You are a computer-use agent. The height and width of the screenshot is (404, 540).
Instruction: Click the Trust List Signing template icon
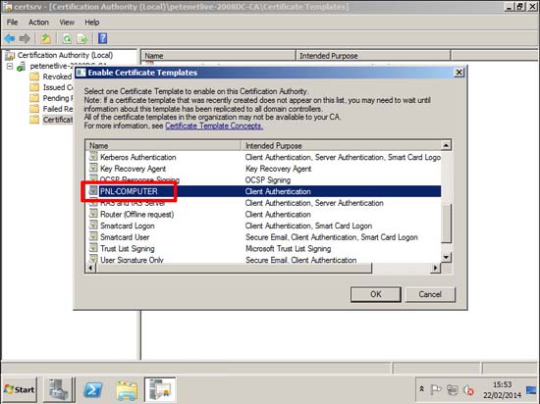point(93,248)
